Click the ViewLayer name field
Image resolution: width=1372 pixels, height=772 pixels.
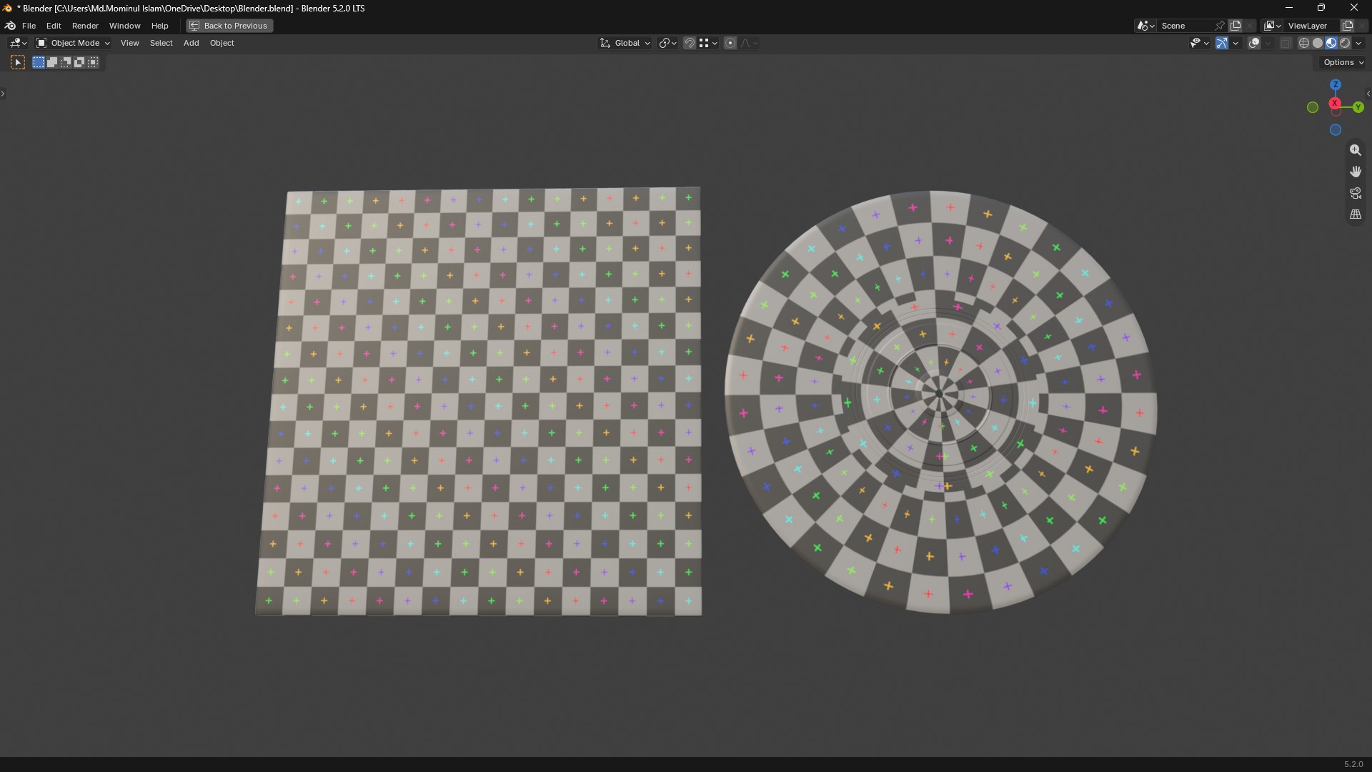click(x=1312, y=26)
